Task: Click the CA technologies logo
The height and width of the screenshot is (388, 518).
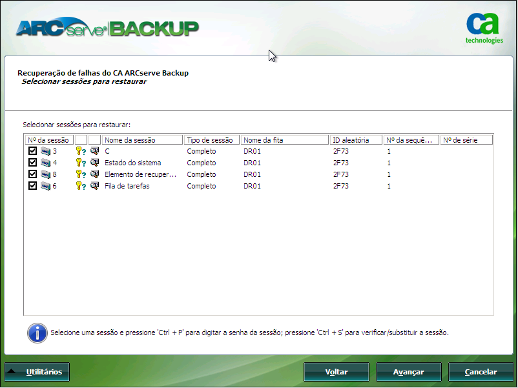Action: (484, 28)
